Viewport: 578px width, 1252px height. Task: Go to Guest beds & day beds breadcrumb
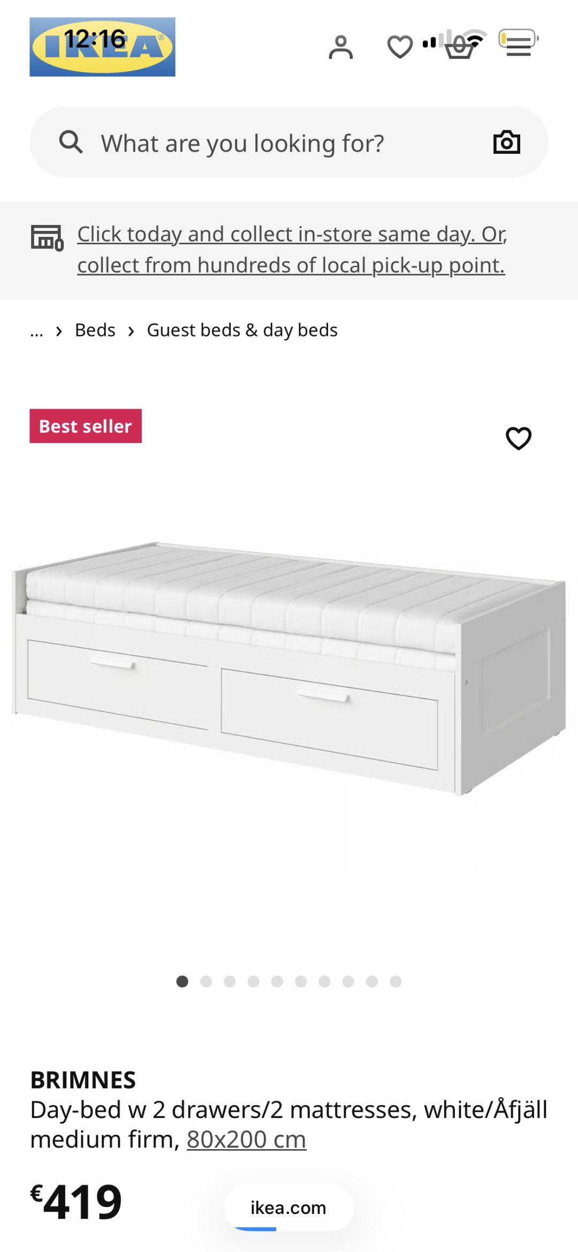[x=242, y=331]
